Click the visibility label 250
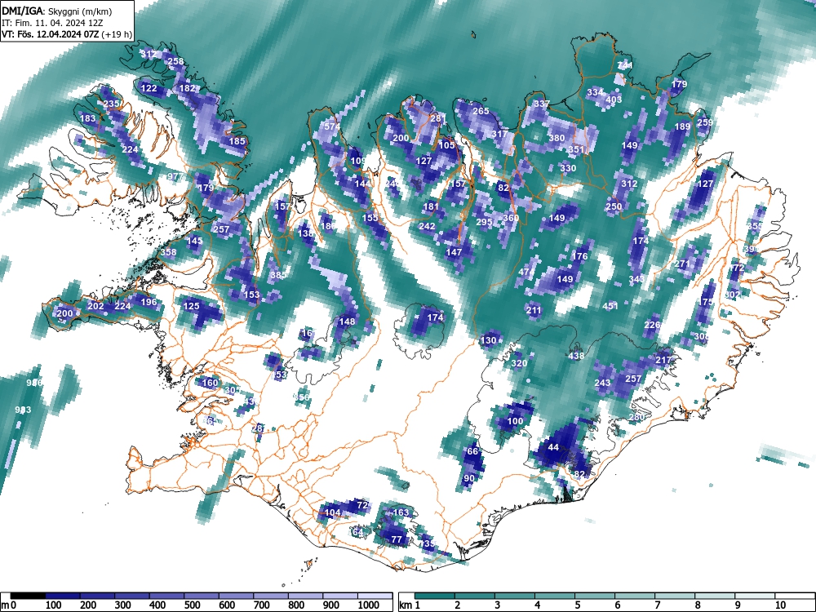This screenshot has width=816, height=612. tap(614, 206)
